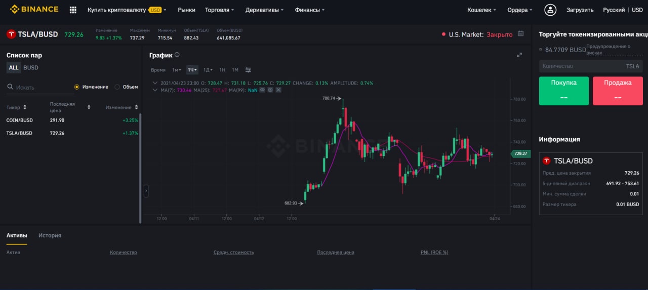Click the 691.92 - 753.61 range value
The height and width of the screenshot is (290, 648).
coord(622,183)
